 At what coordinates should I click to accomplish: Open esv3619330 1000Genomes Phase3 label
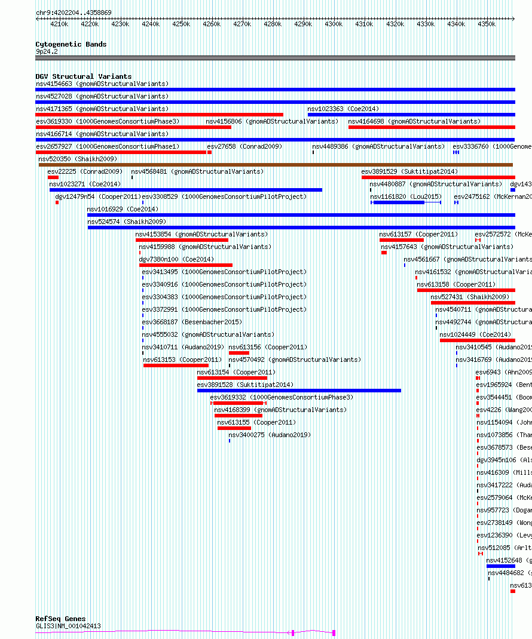tap(108, 121)
